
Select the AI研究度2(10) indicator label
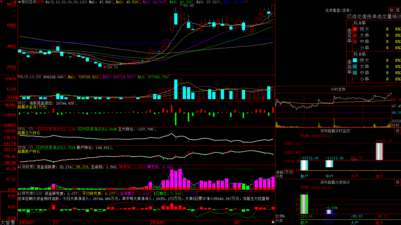(30, 193)
